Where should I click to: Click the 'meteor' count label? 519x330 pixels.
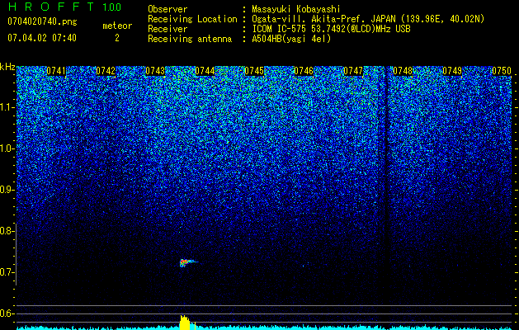(x=117, y=26)
